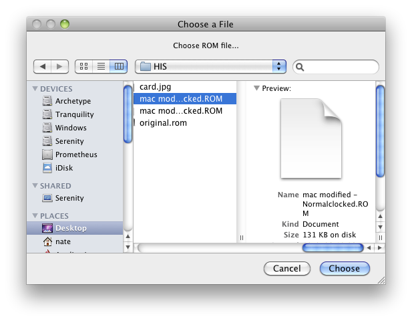The height and width of the screenshot is (321, 412).
Task: Click the file column resize handle
Action: (242, 238)
